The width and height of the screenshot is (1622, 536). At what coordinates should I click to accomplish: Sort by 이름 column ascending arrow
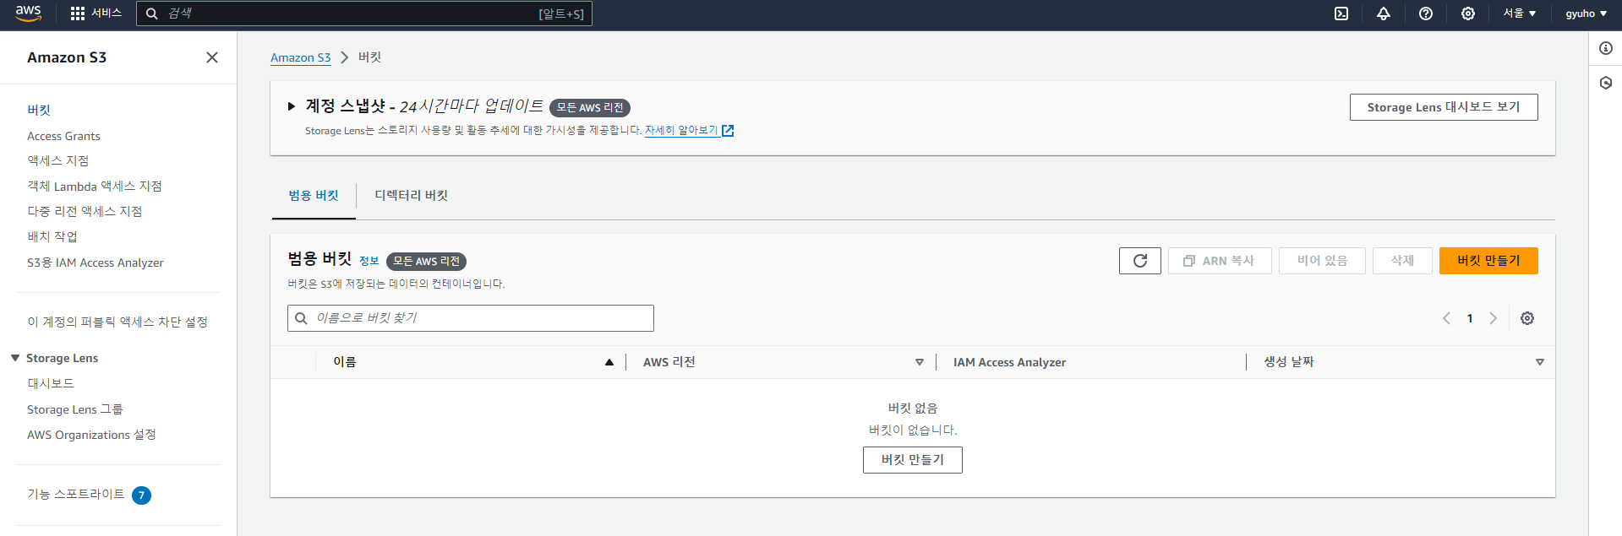tap(609, 362)
